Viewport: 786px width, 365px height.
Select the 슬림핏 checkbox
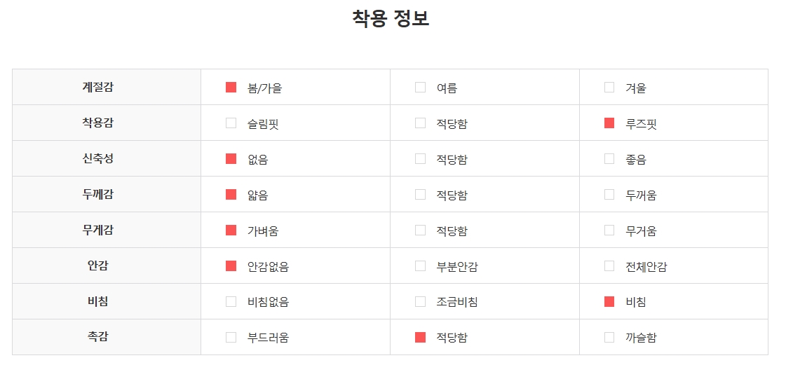(x=231, y=123)
